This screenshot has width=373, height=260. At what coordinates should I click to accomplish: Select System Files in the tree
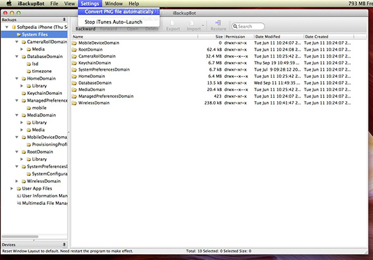coord(35,35)
